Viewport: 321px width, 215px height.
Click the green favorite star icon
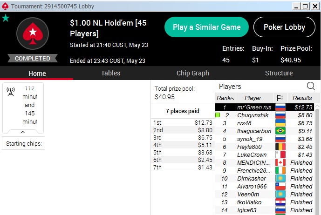[x=6, y=18]
